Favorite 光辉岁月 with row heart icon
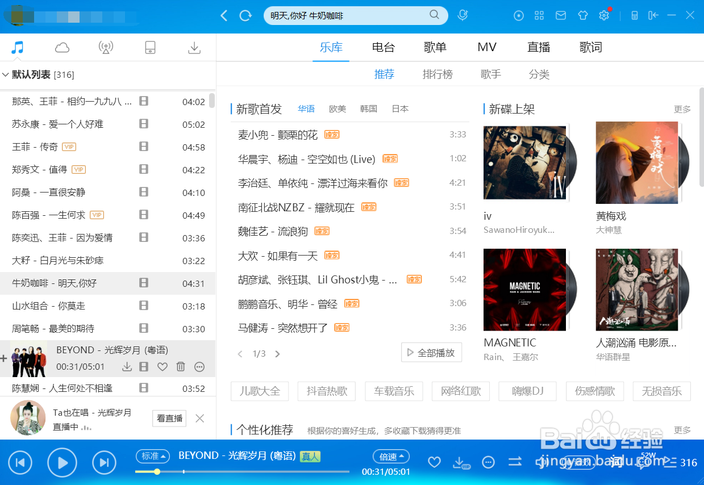Screen dimensions: 704x485 point(163,367)
